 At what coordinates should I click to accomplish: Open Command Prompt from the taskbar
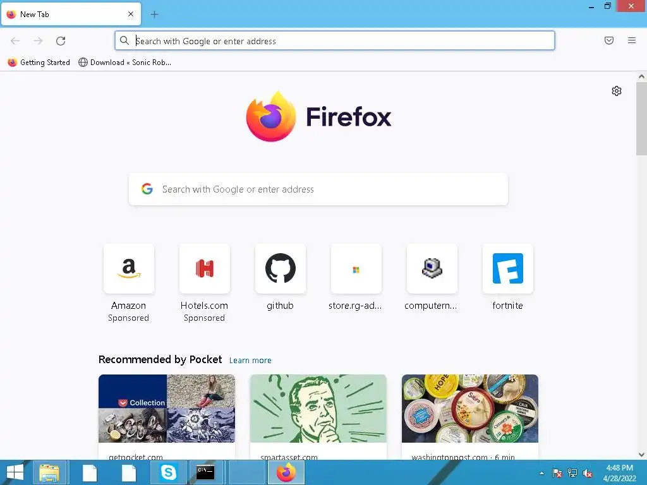205,472
